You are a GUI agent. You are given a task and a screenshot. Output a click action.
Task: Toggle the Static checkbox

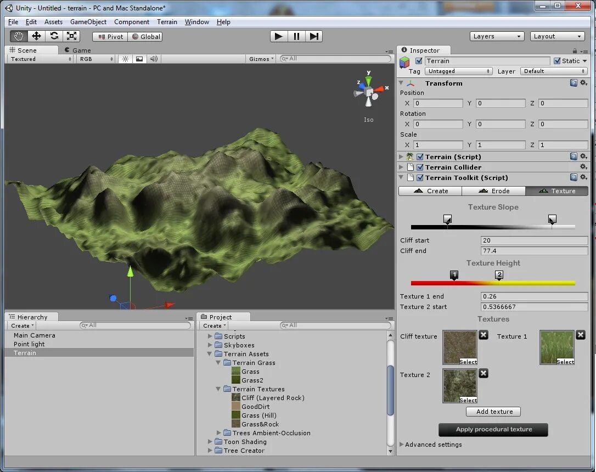557,61
